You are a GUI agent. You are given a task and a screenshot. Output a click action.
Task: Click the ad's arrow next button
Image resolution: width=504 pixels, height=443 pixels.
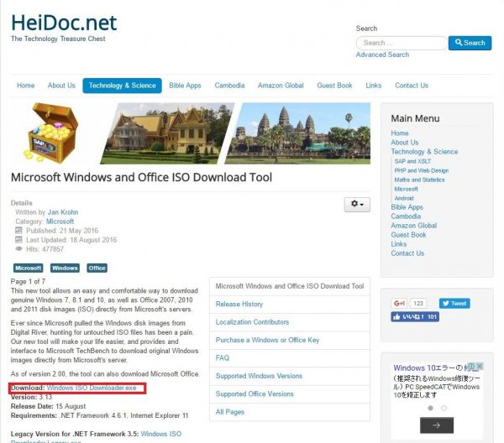click(x=437, y=425)
